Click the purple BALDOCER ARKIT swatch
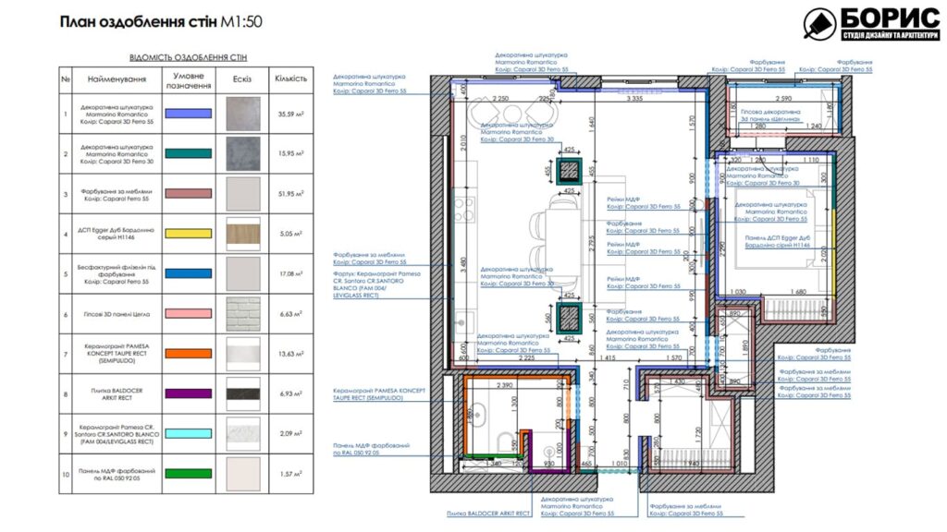The height and width of the screenshot is (532, 947). coord(188,393)
